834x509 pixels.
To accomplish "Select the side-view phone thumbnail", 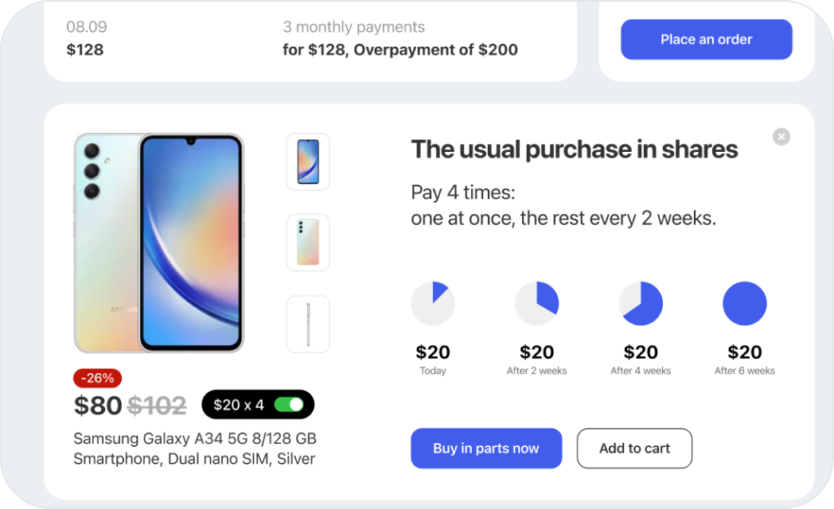I will tap(308, 324).
